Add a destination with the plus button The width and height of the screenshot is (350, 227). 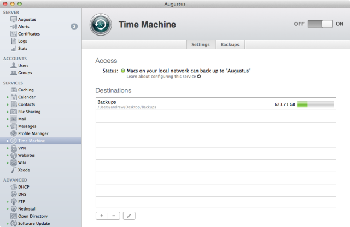point(102,216)
